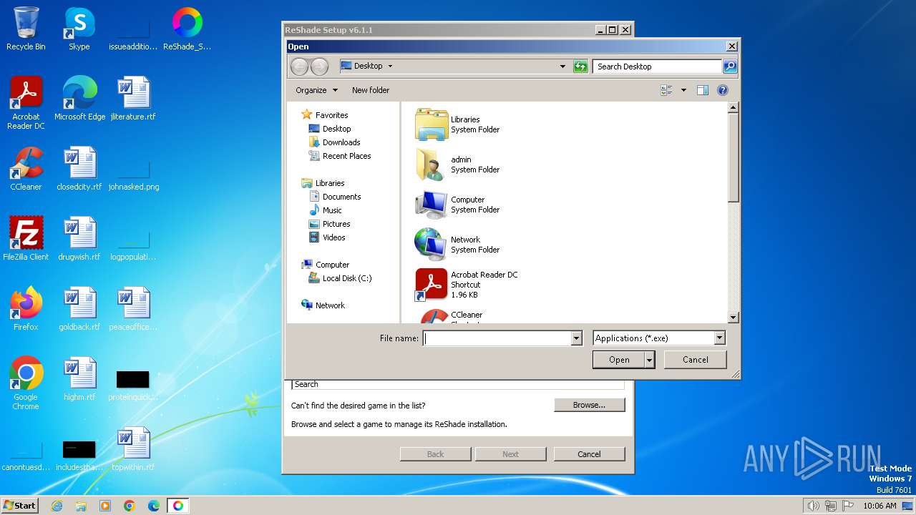This screenshot has height=515, width=916.
Task: Launch CCleaner desktop shortcut
Action: [26, 169]
